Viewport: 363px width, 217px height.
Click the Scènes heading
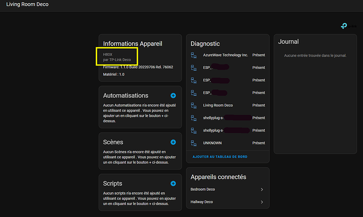[113, 142]
